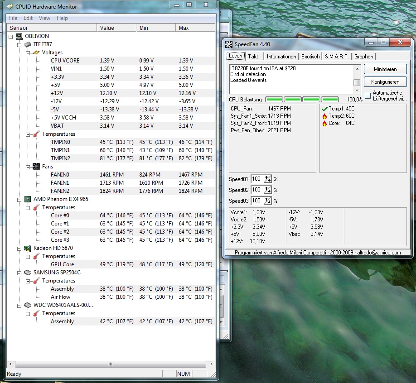The height and width of the screenshot is (383, 416).
Task: Click the Hardware Monitor horizontal scrollbar thumb
Action: pos(111,364)
